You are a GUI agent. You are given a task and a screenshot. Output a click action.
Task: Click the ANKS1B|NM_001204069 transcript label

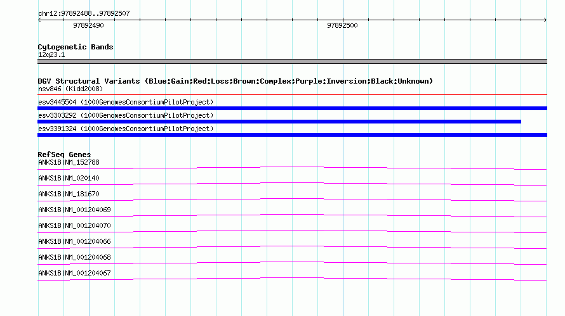74,210
